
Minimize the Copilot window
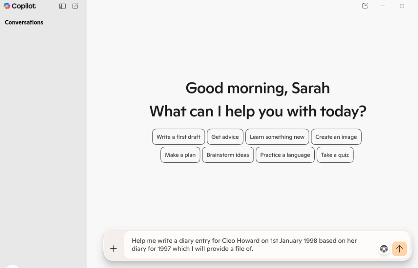[x=383, y=6]
